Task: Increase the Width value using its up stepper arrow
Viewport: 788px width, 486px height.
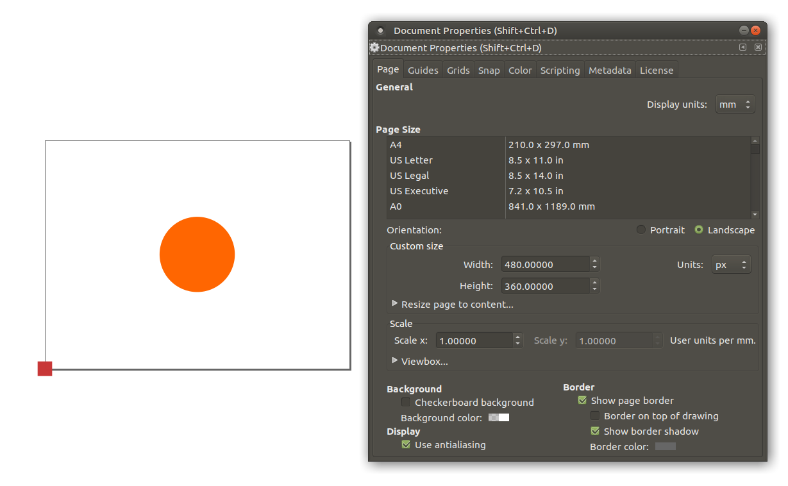Action: click(x=594, y=260)
